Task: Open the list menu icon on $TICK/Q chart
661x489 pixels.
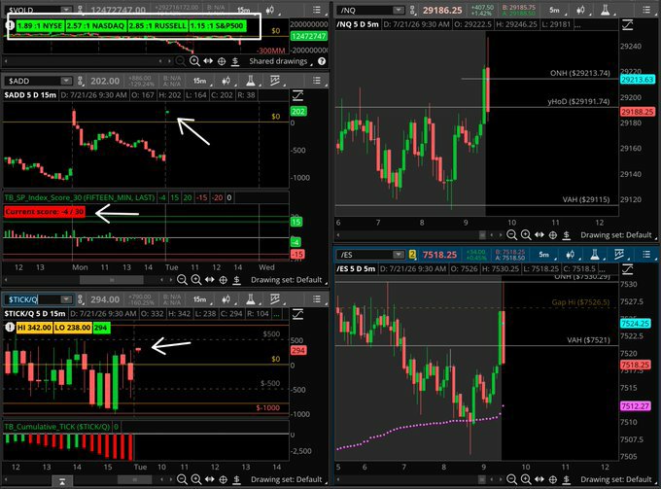Action: click(x=317, y=299)
